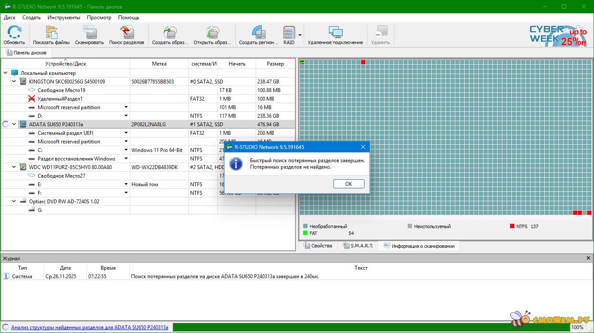Open Удаленное подключение remote connection

pos(335,33)
